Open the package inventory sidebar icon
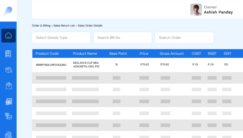This screenshot has width=243, height=138. [x=9, y=70]
